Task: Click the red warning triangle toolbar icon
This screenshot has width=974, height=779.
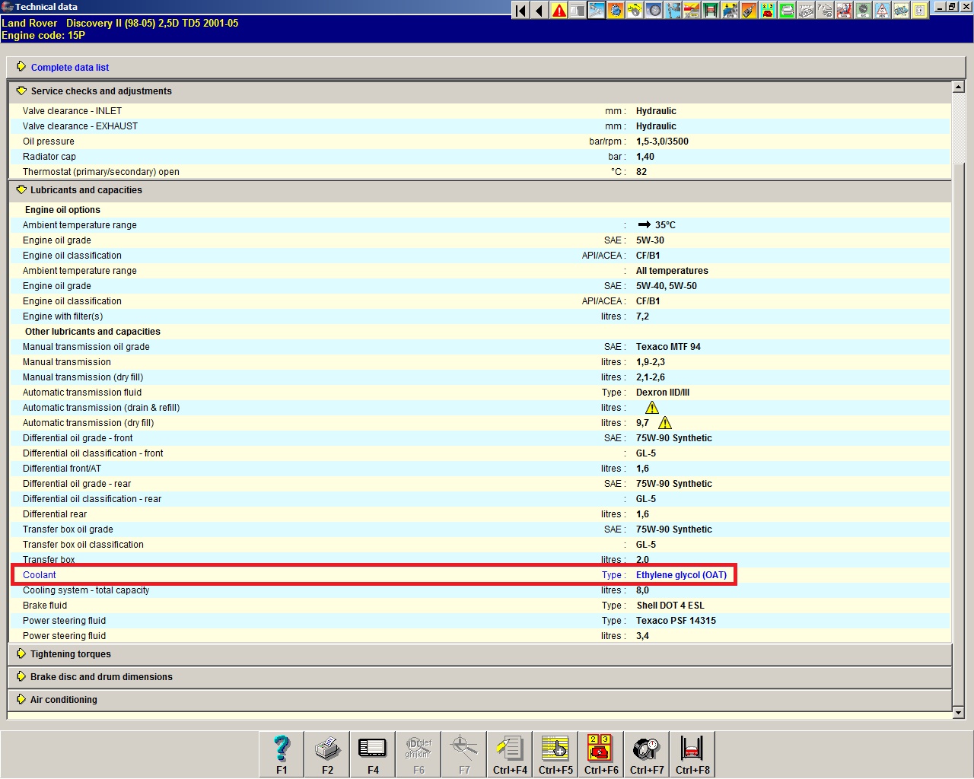Action: coord(559,11)
